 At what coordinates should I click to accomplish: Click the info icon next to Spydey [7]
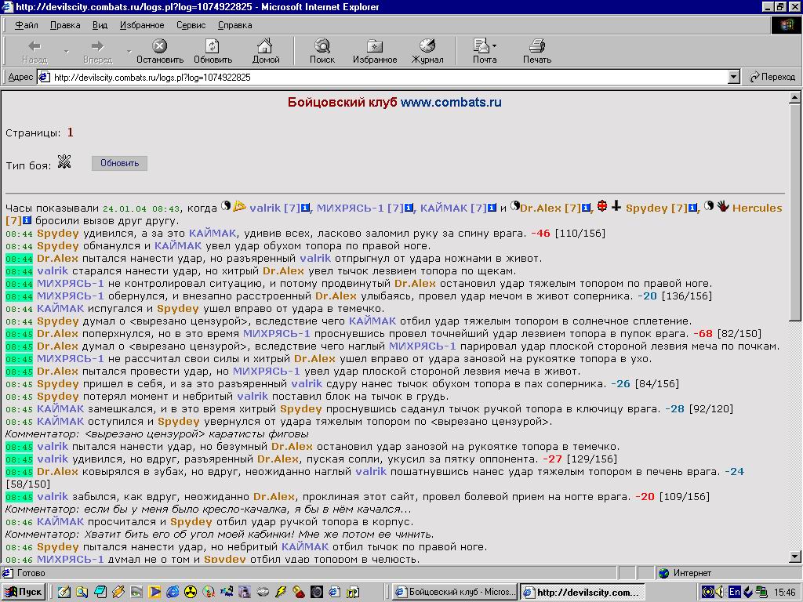coord(692,208)
